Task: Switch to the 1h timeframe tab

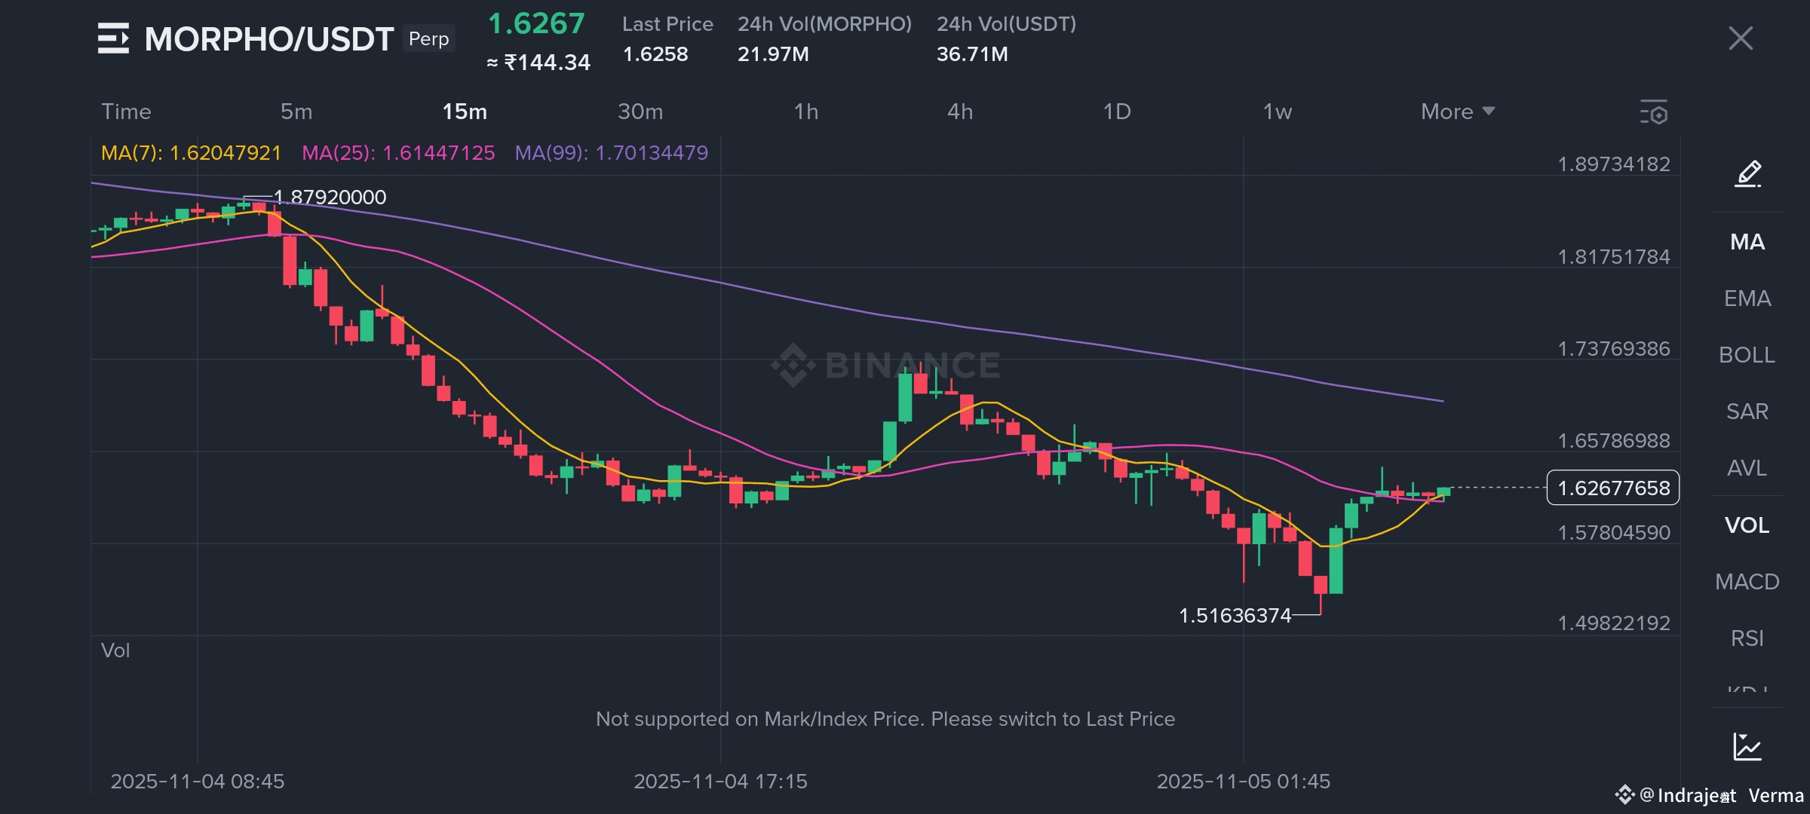Action: (805, 112)
